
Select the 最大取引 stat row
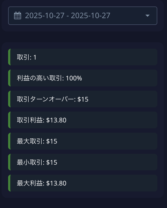point(83,141)
